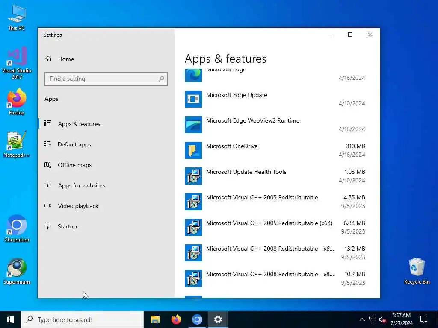The width and height of the screenshot is (438, 328).
Task: Click the Visual C++ 2005 (x64) icon
Action: [x=193, y=227]
